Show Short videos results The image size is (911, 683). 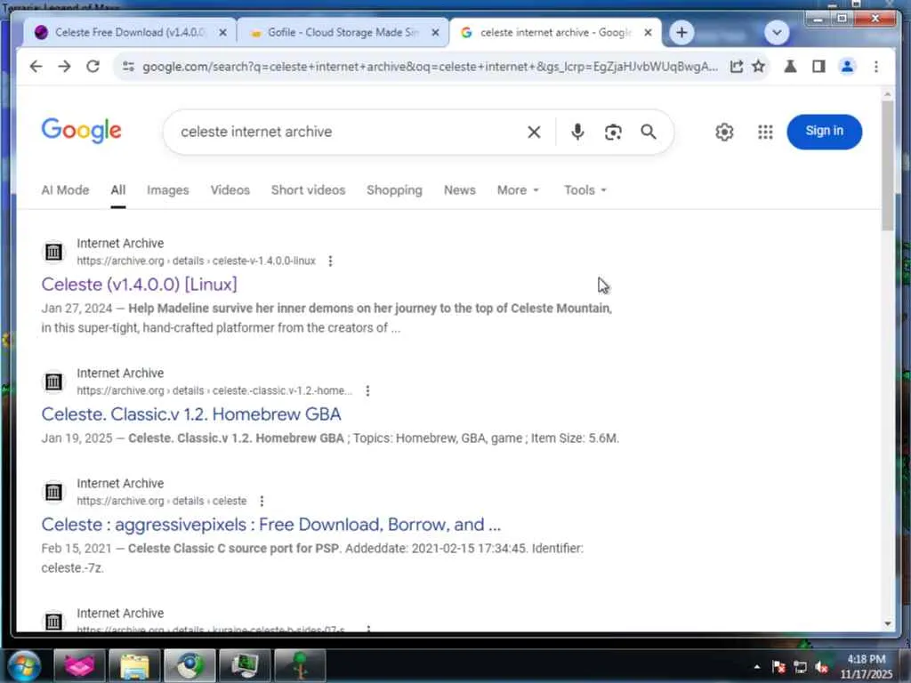308,190
